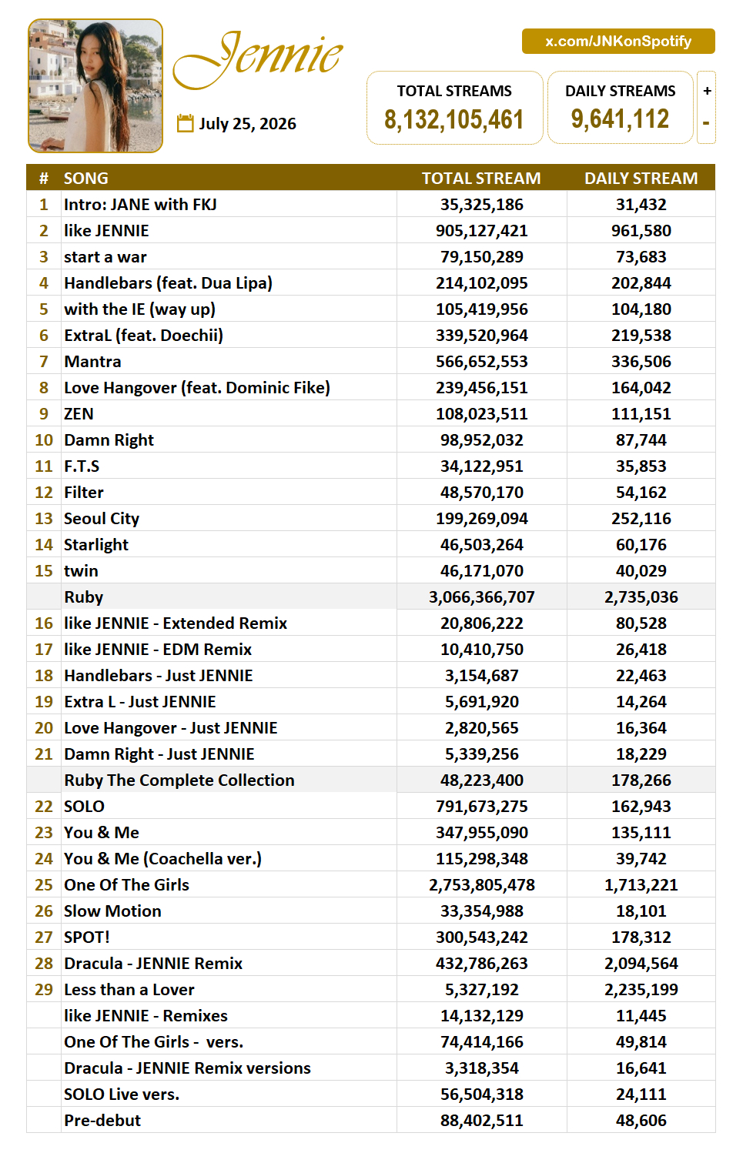The height and width of the screenshot is (1153, 743).
Task: Select the SPOT! song row
Action: [371, 937]
